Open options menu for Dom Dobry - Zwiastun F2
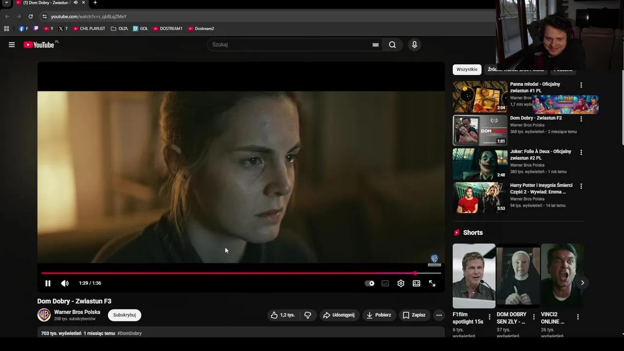Screen dimensions: 624x351 [x=581, y=118]
